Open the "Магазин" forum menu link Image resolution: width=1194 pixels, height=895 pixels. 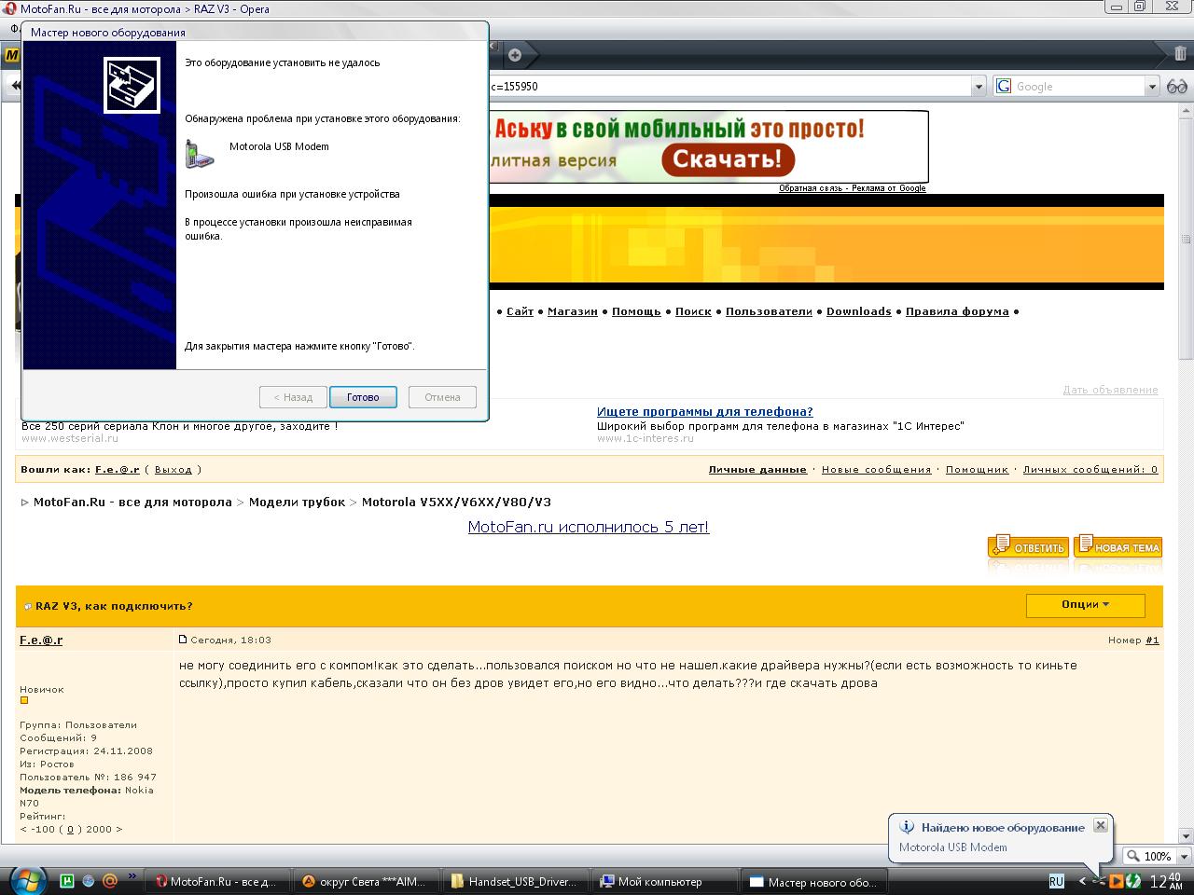573,311
